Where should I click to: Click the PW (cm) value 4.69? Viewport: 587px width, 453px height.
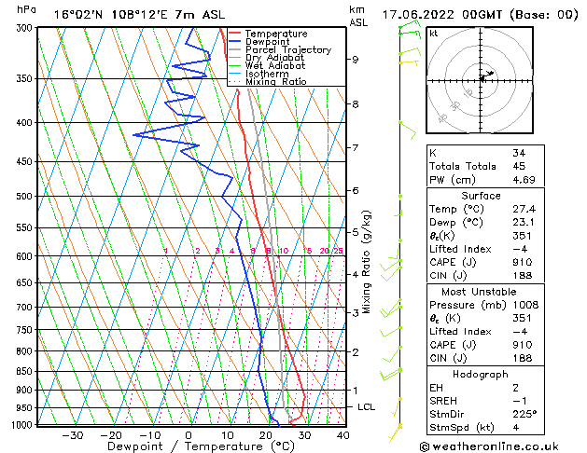tap(524, 180)
